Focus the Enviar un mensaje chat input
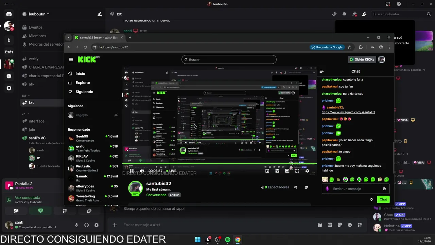The height and width of the screenshot is (245, 435). (x=355, y=189)
